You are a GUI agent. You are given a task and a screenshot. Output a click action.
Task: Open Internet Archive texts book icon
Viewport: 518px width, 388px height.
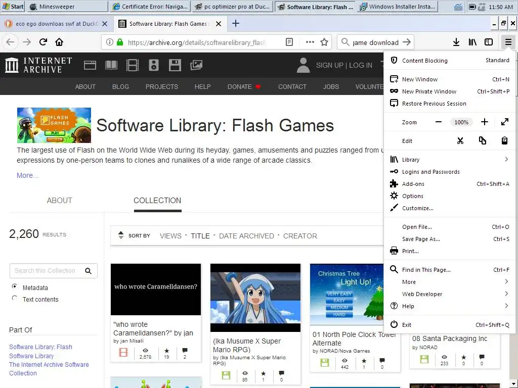click(x=111, y=65)
